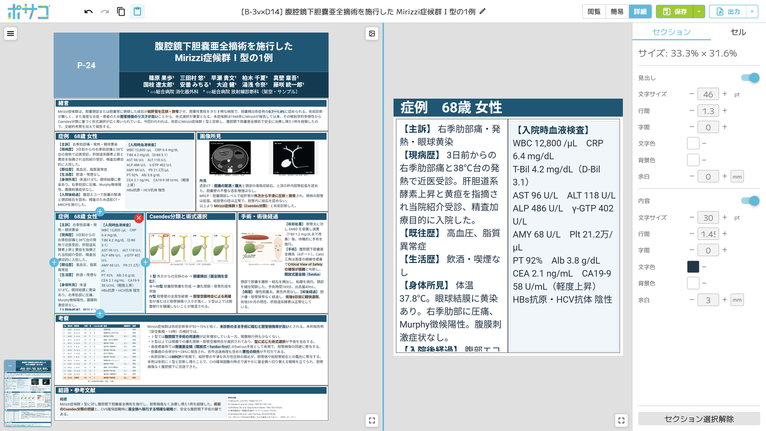766x431 pixels.
Task: Decrease content font size
Action: pos(691,217)
